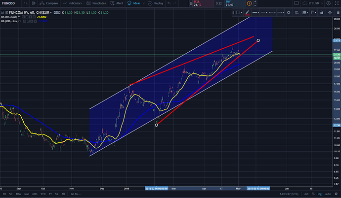Open drawing settings gear in floating toolbar
The width and height of the screenshot is (341, 198).
tap(289, 13)
